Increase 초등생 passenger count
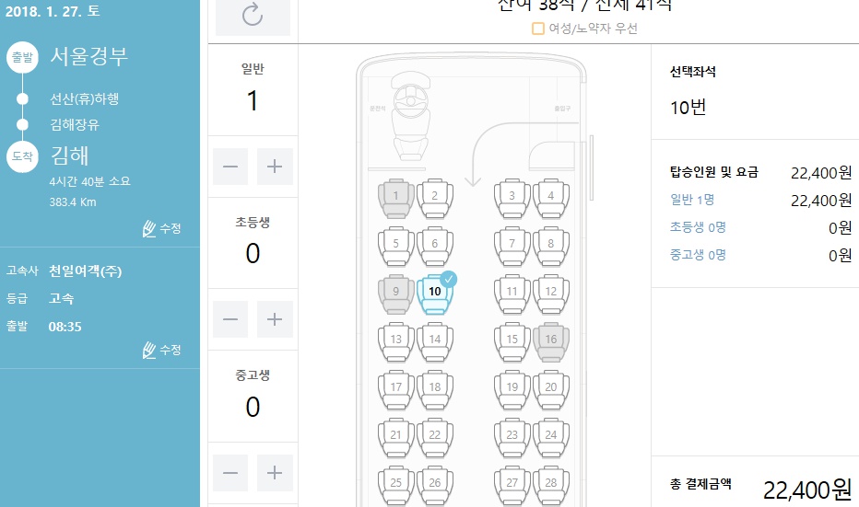The image size is (859, 507). [x=274, y=319]
